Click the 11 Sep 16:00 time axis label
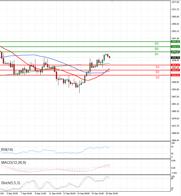The width and height of the screenshot is (181, 196). 55,194
